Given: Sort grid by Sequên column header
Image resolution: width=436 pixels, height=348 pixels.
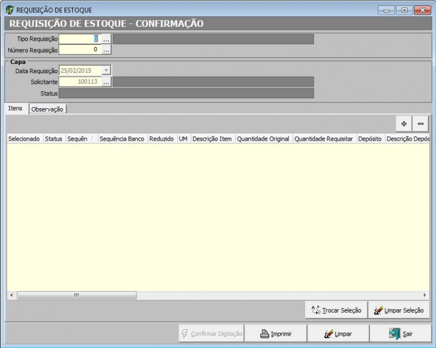Looking at the screenshot, I should click(81, 139).
